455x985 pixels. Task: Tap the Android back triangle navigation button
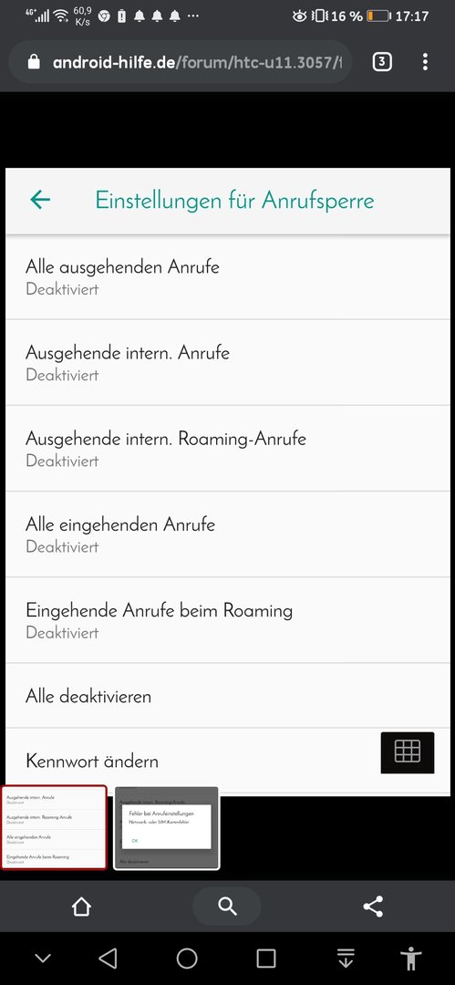pos(109,959)
